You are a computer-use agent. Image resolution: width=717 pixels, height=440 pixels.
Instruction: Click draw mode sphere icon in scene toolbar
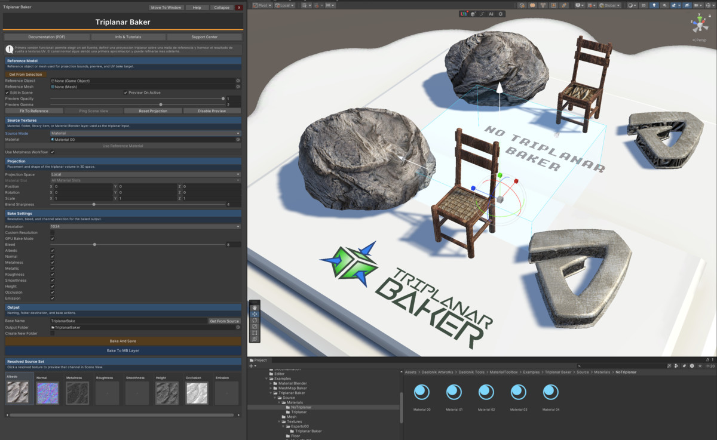(632, 5)
